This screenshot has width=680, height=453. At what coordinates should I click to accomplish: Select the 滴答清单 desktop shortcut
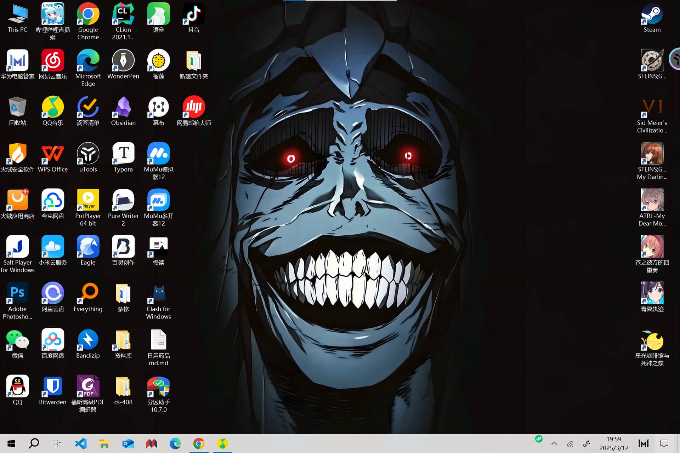tap(88, 111)
